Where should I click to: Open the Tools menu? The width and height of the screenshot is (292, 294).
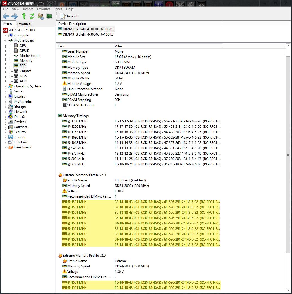[58, 9]
